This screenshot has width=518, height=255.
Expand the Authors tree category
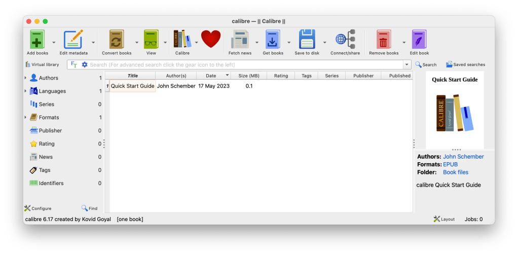(x=25, y=78)
